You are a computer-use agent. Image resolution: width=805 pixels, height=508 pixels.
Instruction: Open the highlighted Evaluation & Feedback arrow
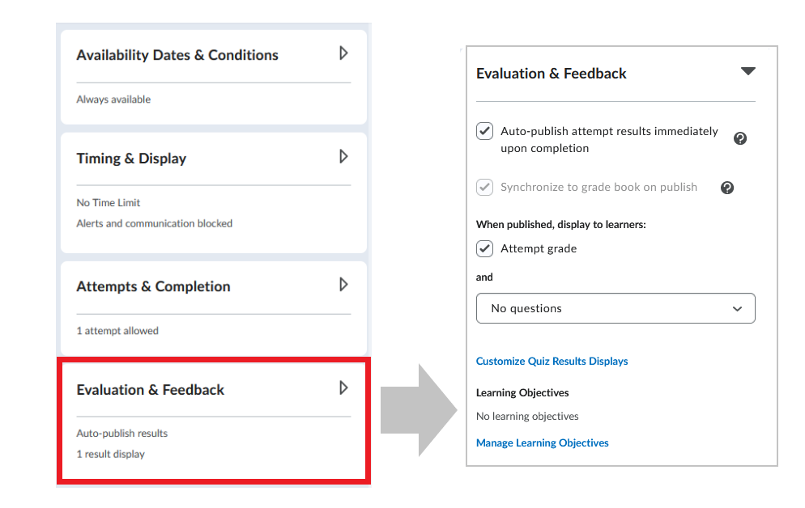click(343, 387)
